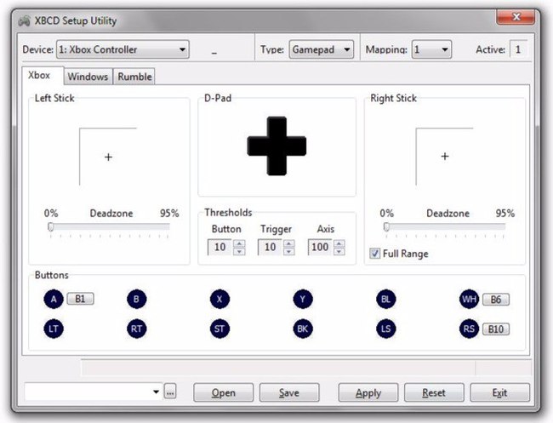
Task: Increase the Button threshold stepper value
Action: click(x=239, y=243)
